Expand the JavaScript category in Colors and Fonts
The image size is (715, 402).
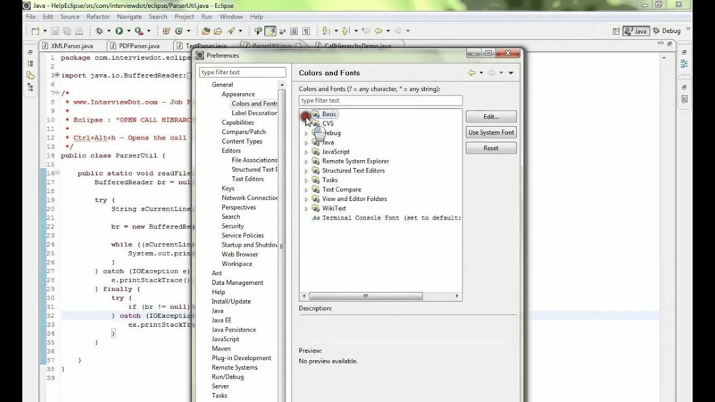pyautogui.click(x=306, y=152)
